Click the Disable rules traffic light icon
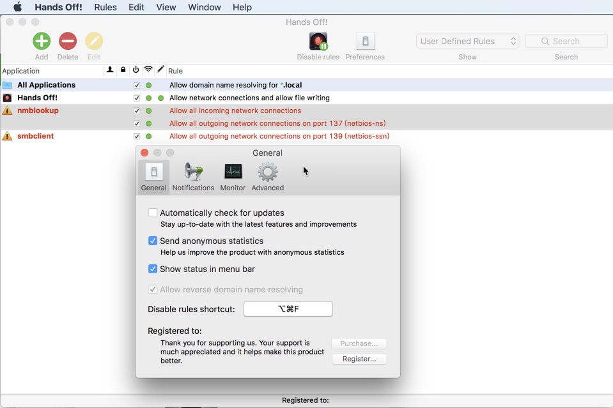 (318, 41)
